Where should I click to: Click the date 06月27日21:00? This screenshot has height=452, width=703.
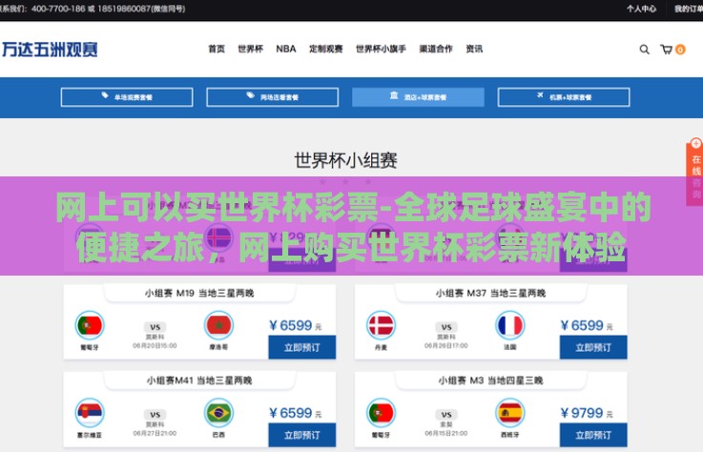[x=155, y=433]
